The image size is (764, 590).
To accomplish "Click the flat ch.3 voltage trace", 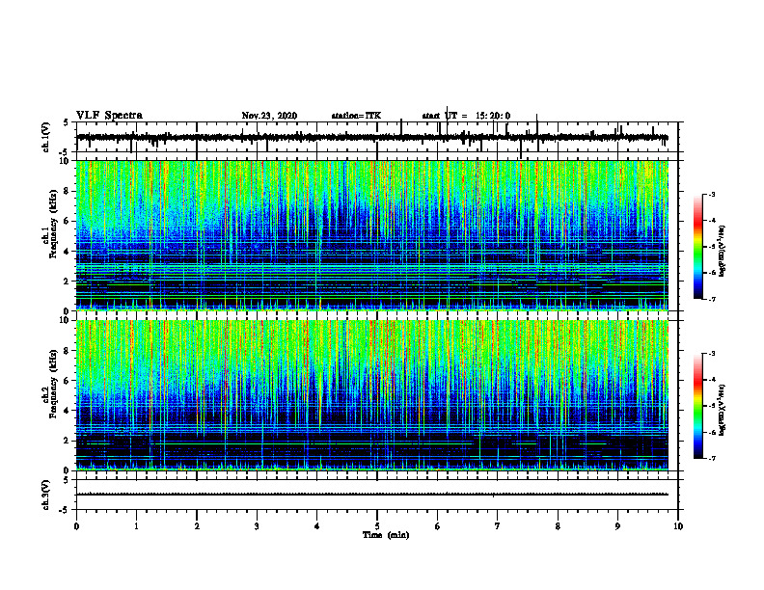I will pos(372,495).
